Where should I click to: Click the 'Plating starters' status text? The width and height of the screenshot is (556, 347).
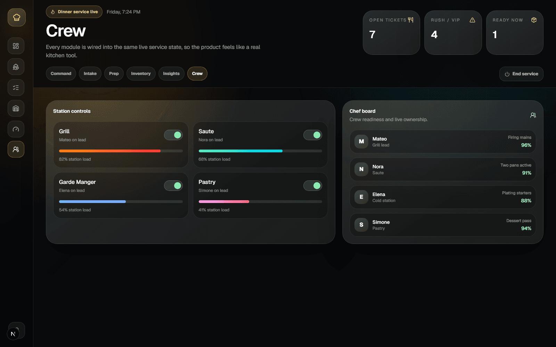click(x=516, y=193)
